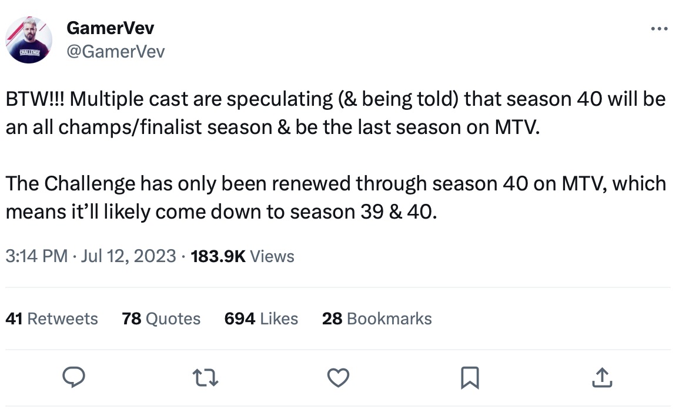Viewport: 689px width, 409px height.
Task: Show the 694 Likes list
Action: (x=261, y=319)
